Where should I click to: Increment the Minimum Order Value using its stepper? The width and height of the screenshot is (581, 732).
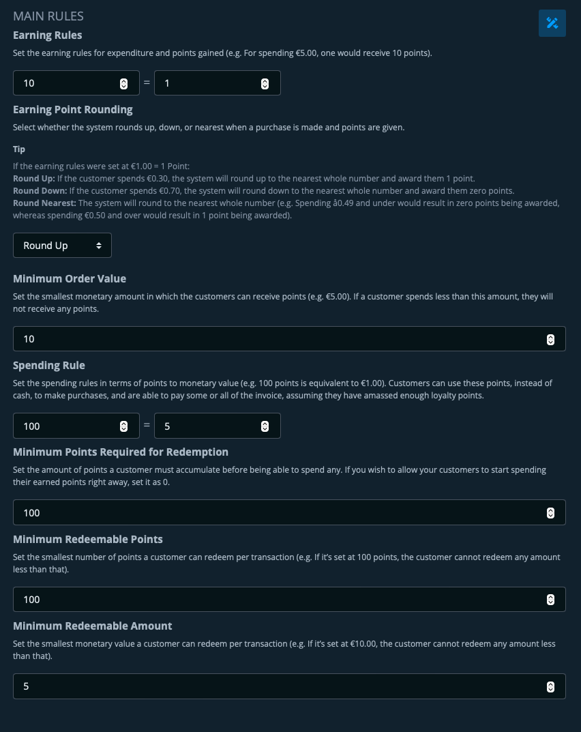click(550, 336)
